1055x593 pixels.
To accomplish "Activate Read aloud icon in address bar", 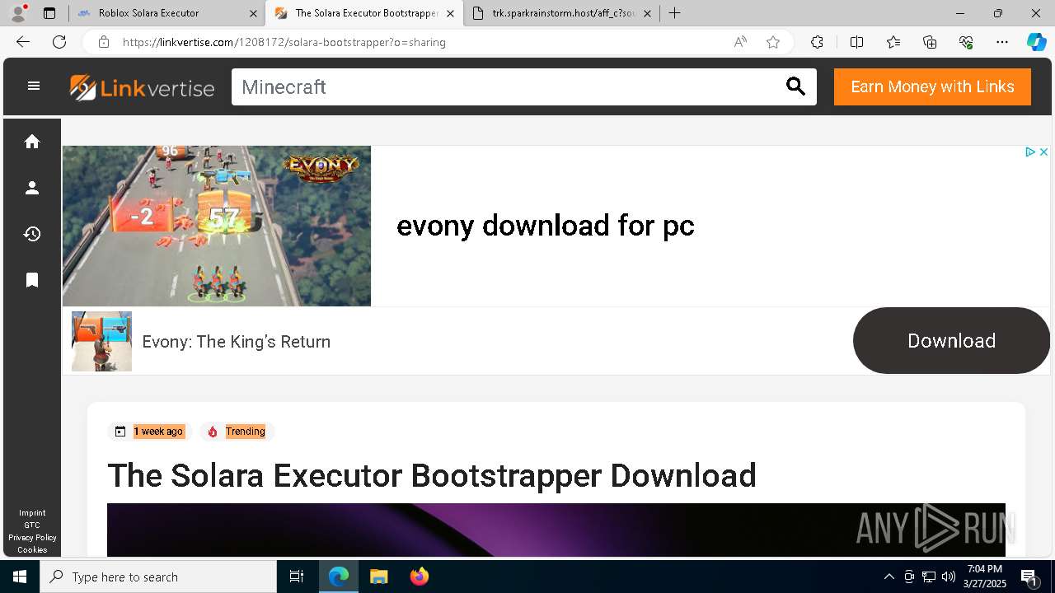I will click(x=740, y=42).
